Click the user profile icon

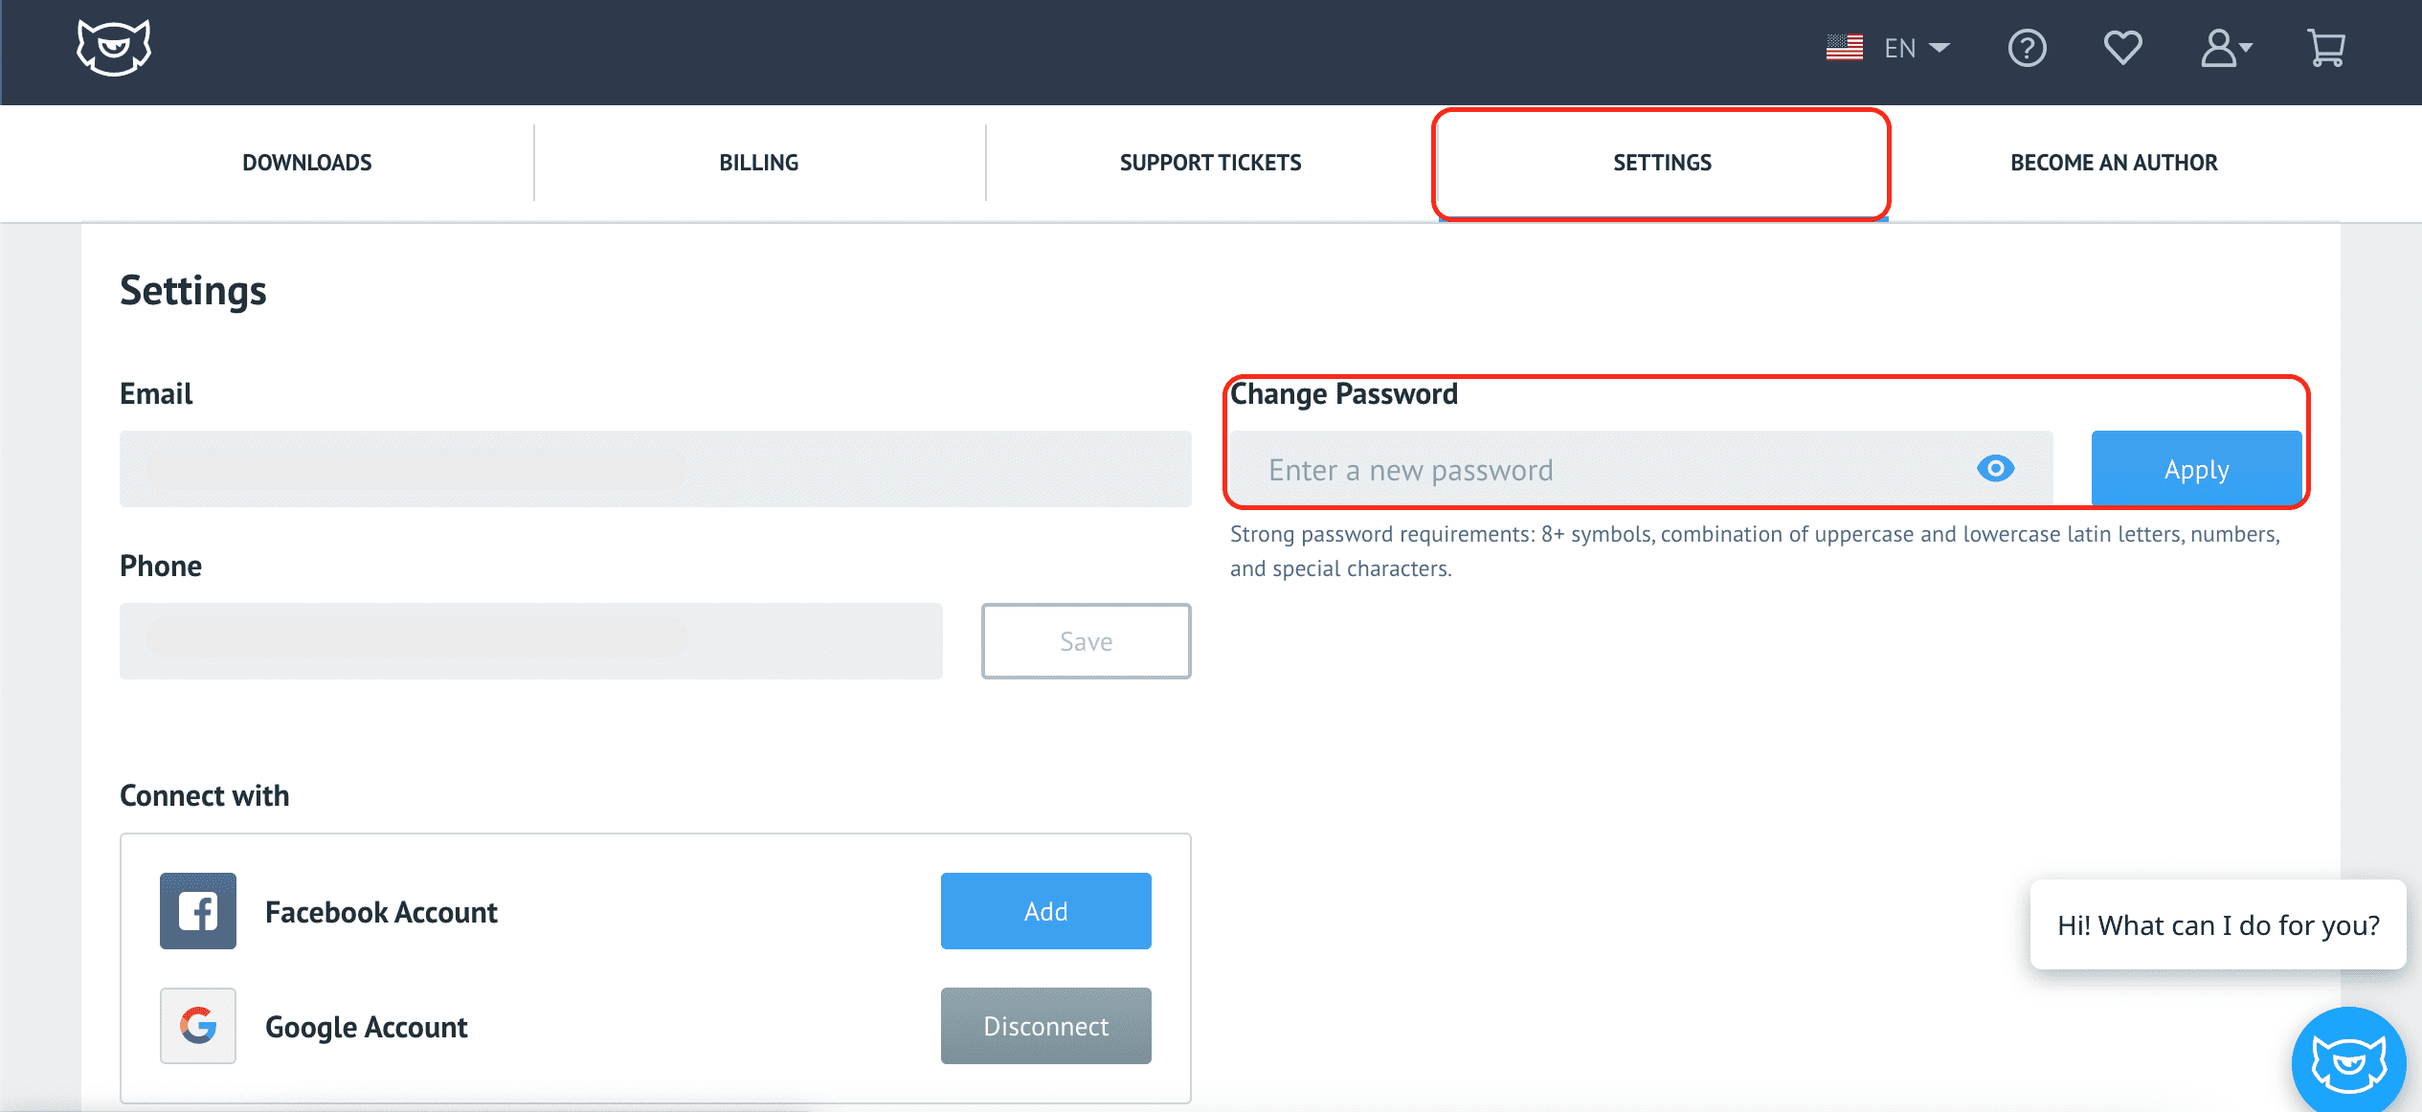(x=2217, y=48)
